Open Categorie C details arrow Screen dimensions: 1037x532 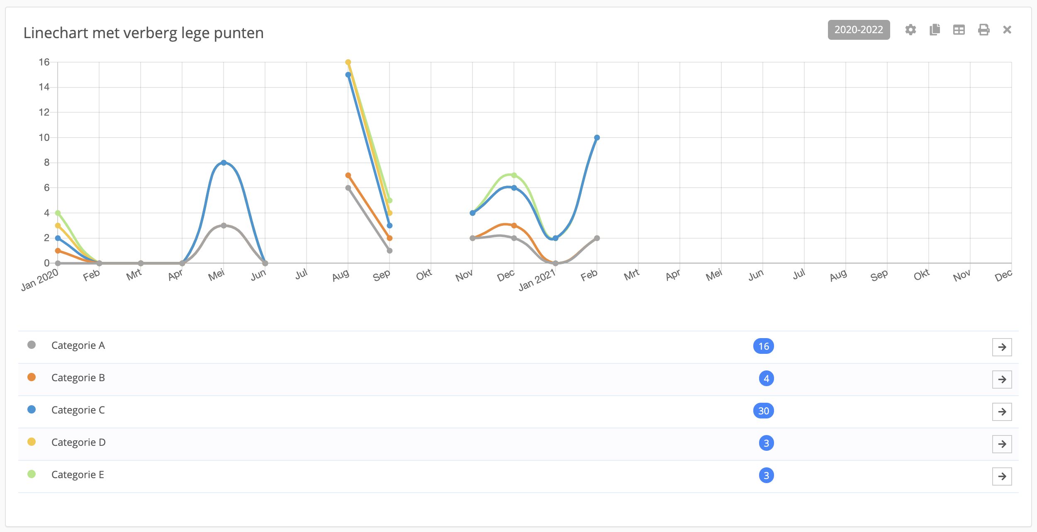(1002, 412)
